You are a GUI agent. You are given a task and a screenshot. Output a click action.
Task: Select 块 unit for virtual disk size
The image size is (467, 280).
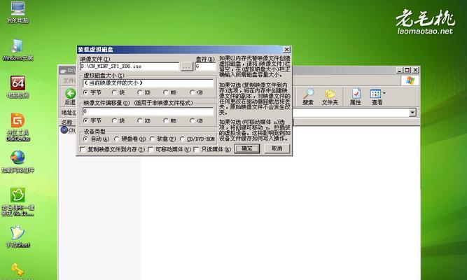[x=114, y=92]
